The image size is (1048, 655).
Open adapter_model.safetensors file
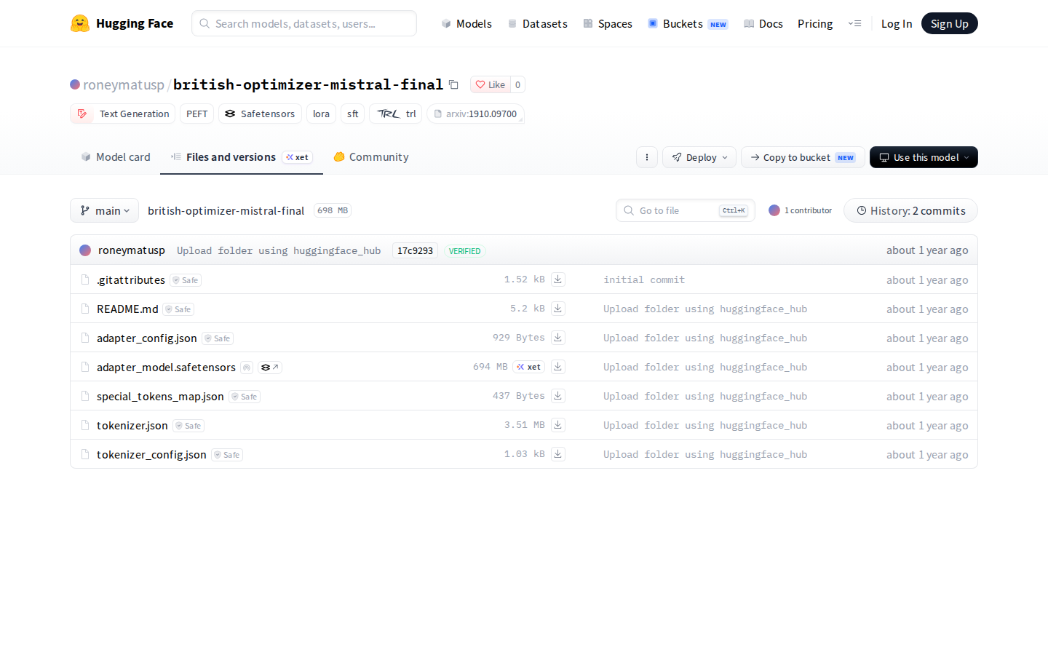[166, 367]
